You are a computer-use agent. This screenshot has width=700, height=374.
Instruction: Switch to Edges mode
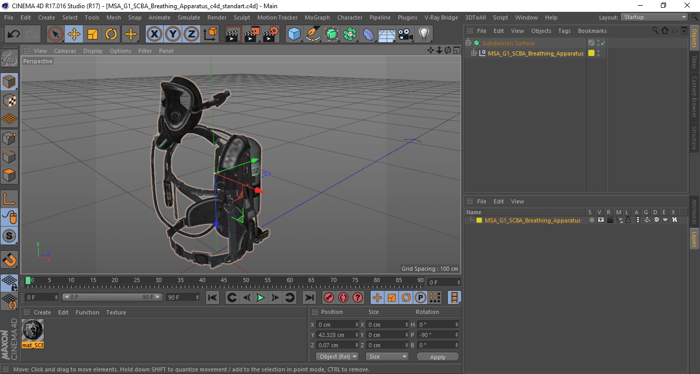coord(9,156)
